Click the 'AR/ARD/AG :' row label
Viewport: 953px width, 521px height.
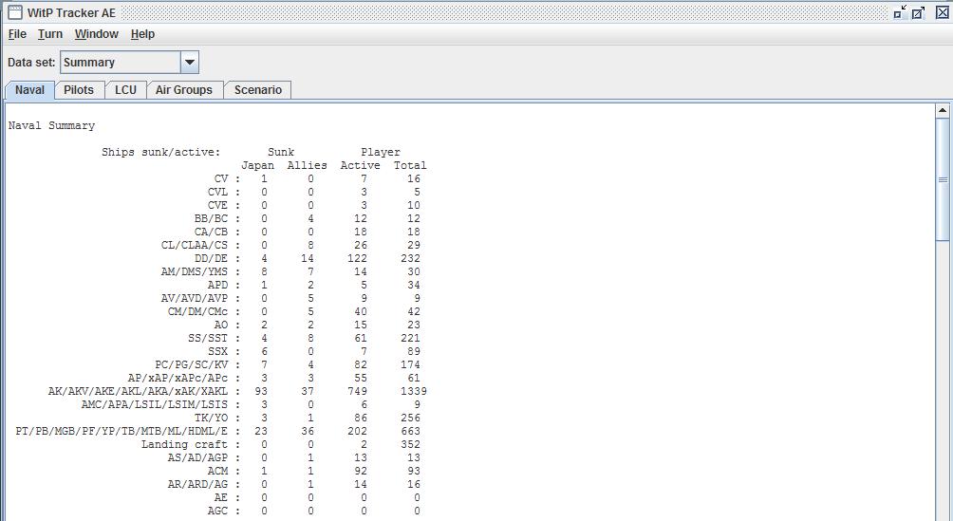click(x=204, y=485)
